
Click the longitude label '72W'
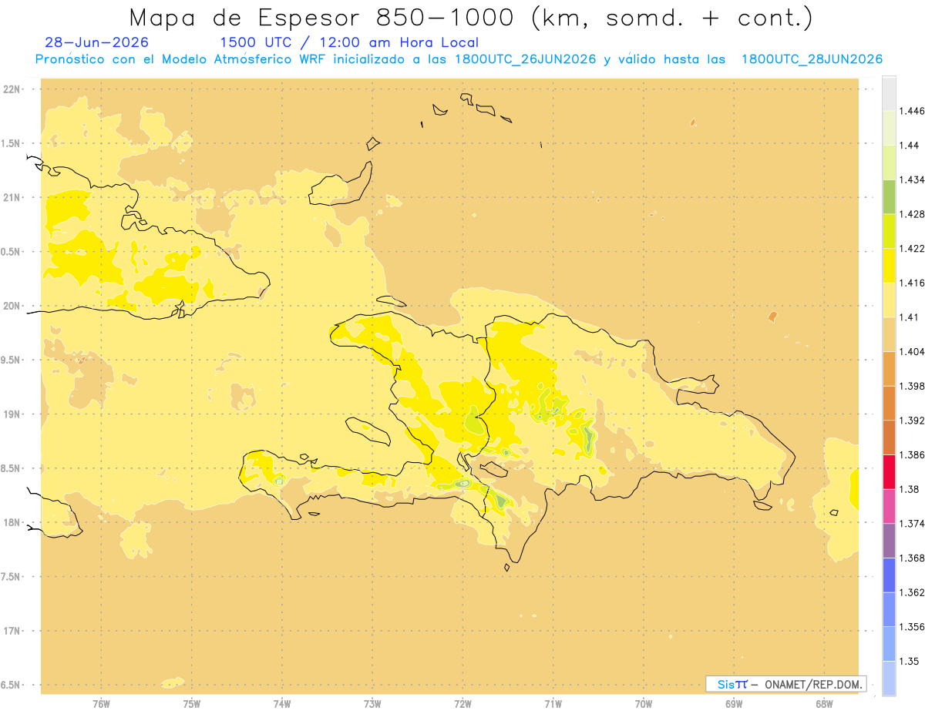click(463, 704)
